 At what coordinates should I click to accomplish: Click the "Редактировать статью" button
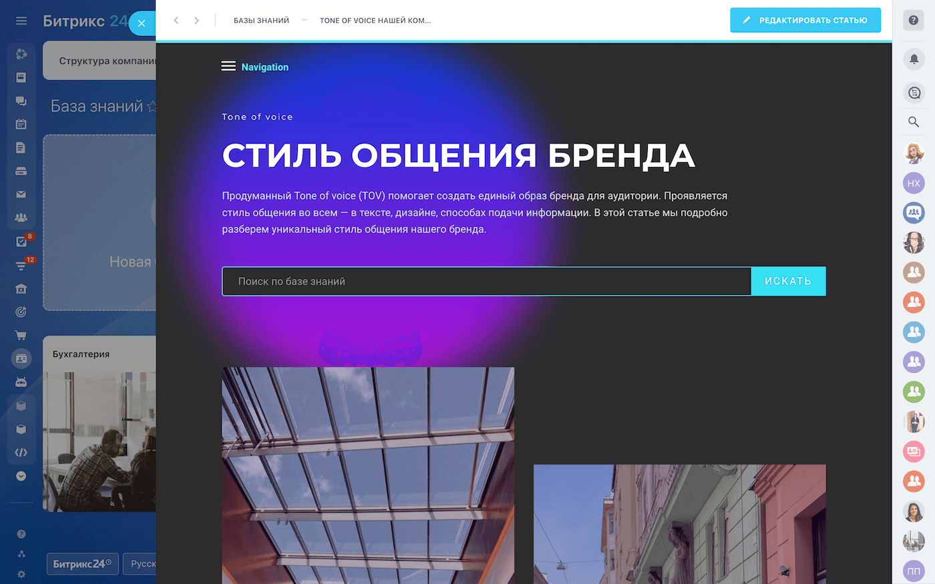point(805,20)
